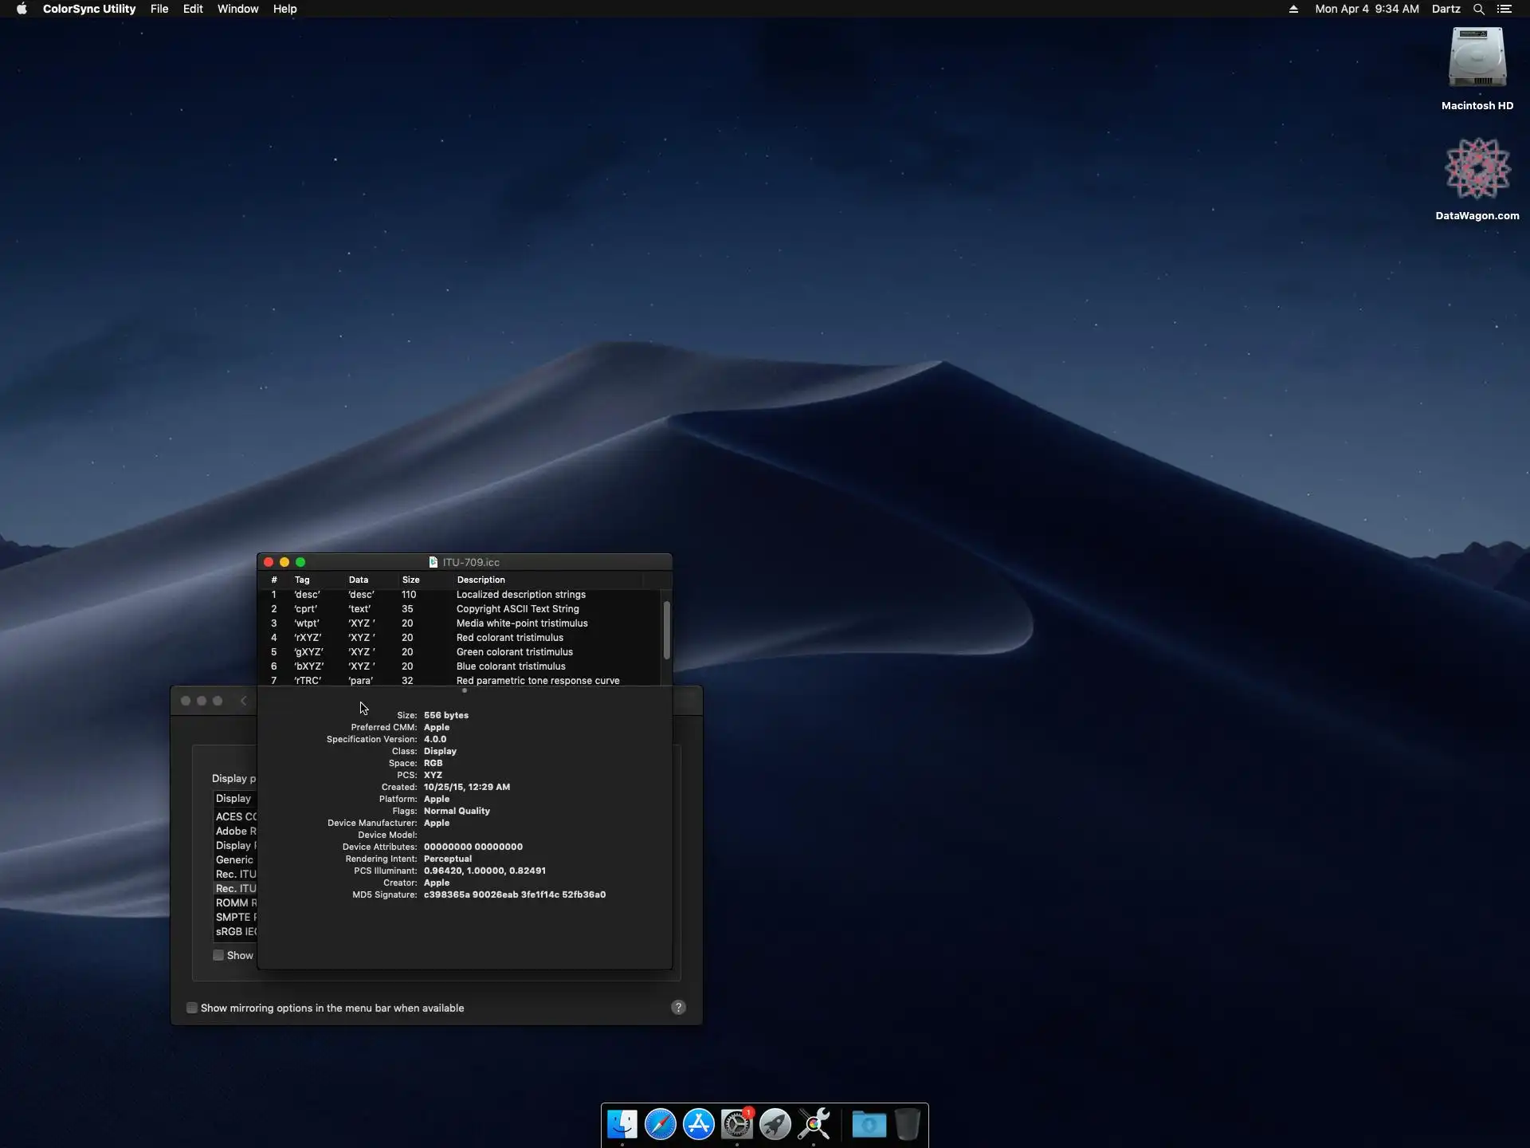Click the Spotlight search magnifier icon
Screen dimensions: 1530x1148
pyautogui.click(x=1478, y=9)
